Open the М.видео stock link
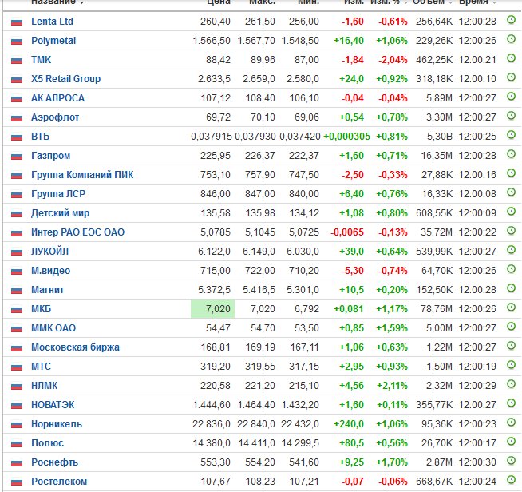Screen dimensions: 522x492 click(51, 271)
